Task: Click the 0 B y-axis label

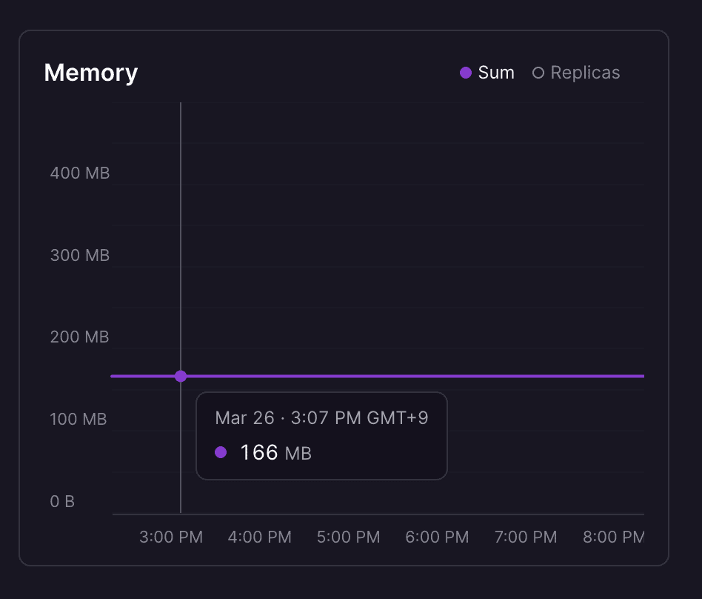Action: pos(62,502)
